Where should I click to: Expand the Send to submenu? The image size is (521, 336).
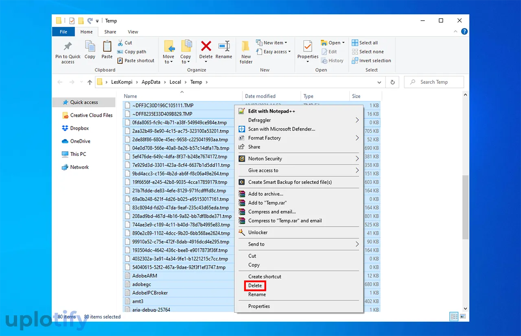coord(299,244)
